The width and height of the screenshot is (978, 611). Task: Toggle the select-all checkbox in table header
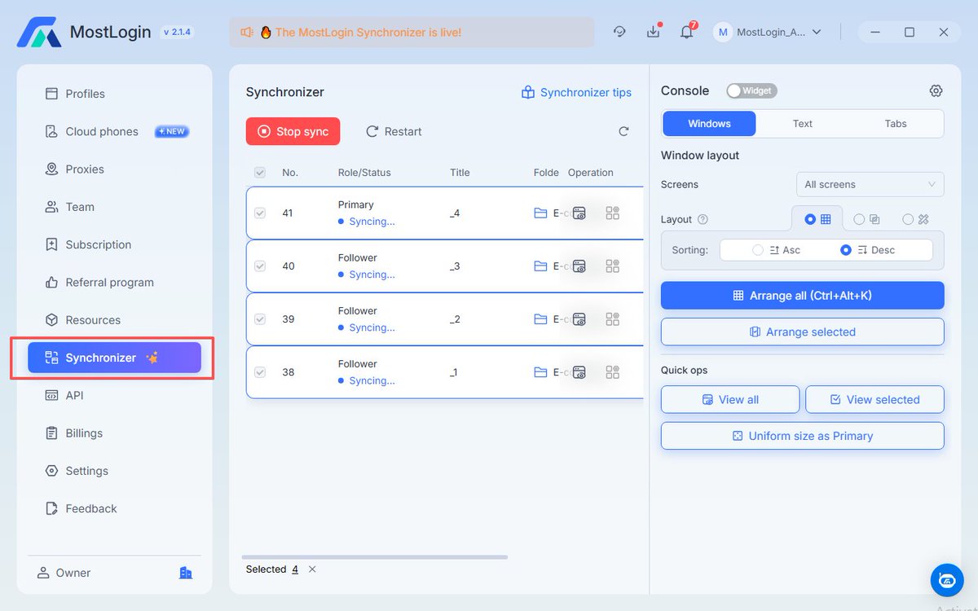[x=260, y=173]
